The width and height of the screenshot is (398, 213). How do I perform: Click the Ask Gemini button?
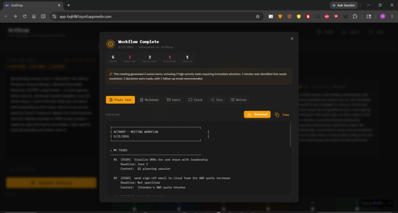(344, 5)
